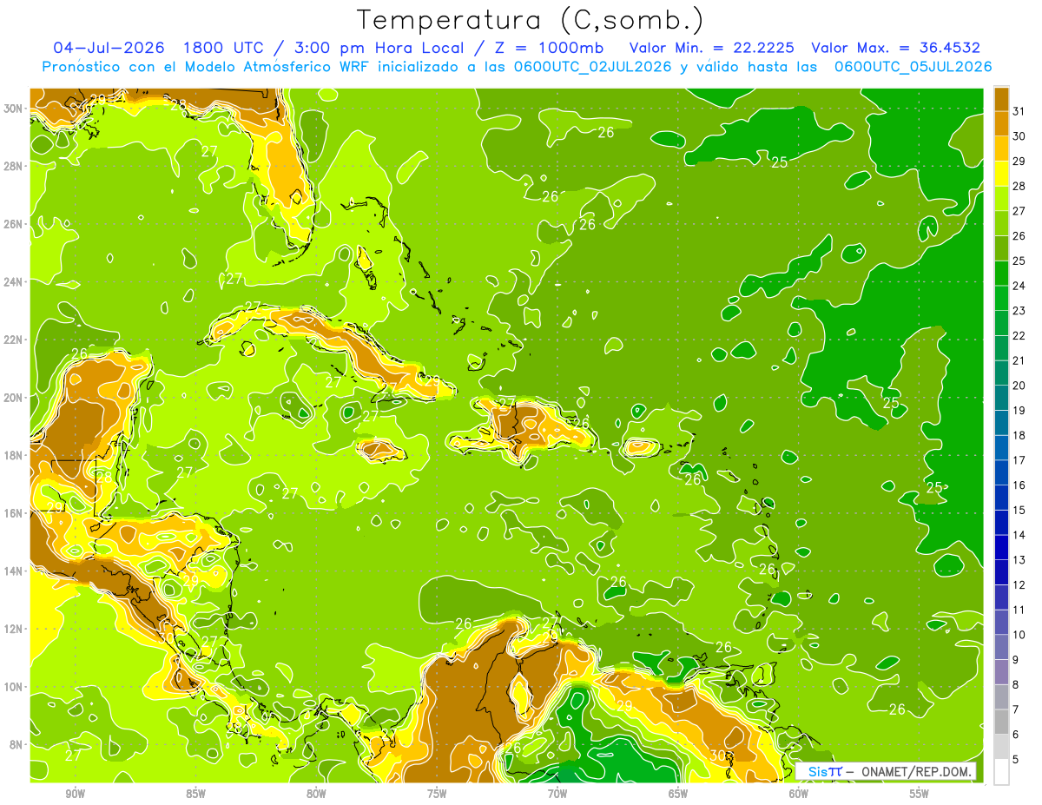
Task: Click the colorbar legend number 20
Action: pyautogui.click(x=1019, y=386)
